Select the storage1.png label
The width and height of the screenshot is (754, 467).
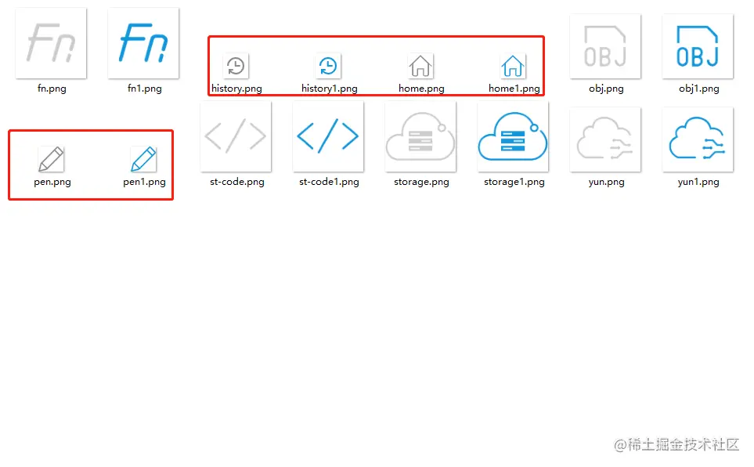coord(514,182)
